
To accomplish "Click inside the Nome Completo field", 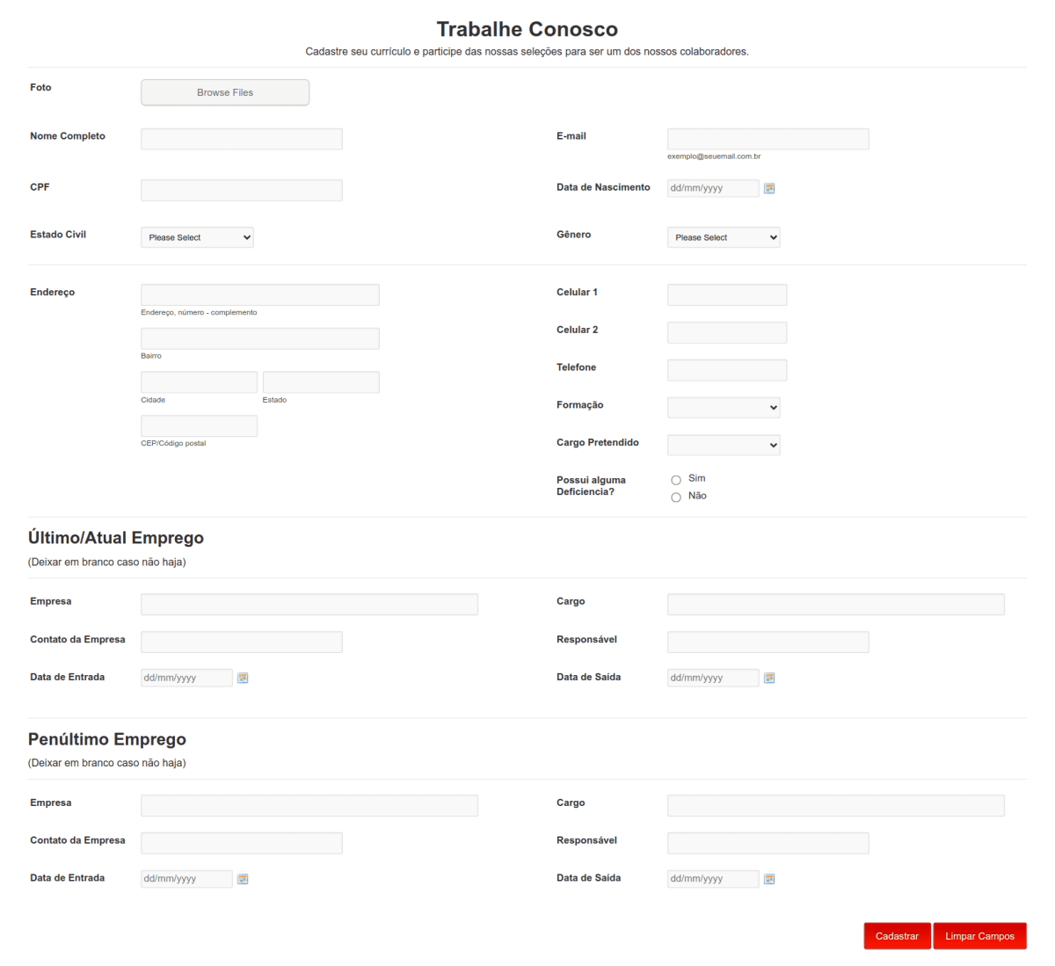I will tap(241, 138).
